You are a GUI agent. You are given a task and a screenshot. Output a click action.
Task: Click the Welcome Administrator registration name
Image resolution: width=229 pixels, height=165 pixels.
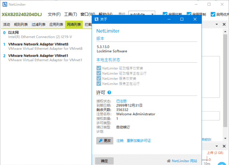click(136, 114)
